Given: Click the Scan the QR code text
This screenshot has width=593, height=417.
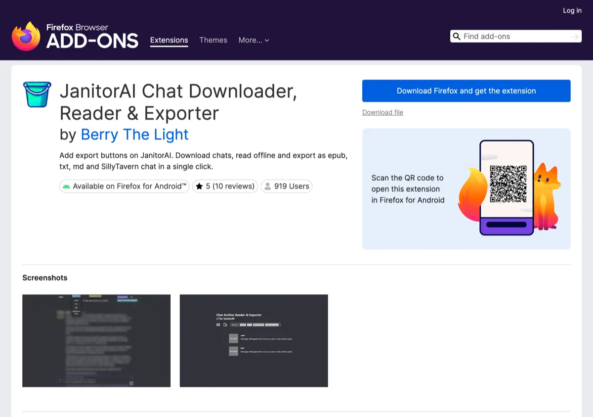Looking at the screenshot, I should [x=408, y=189].
